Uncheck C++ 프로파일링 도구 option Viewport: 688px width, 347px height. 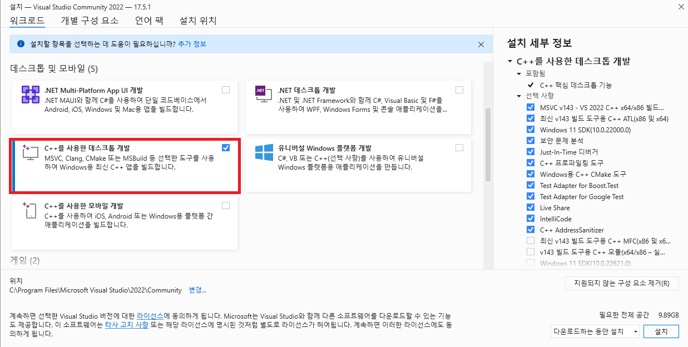[531, 163]
